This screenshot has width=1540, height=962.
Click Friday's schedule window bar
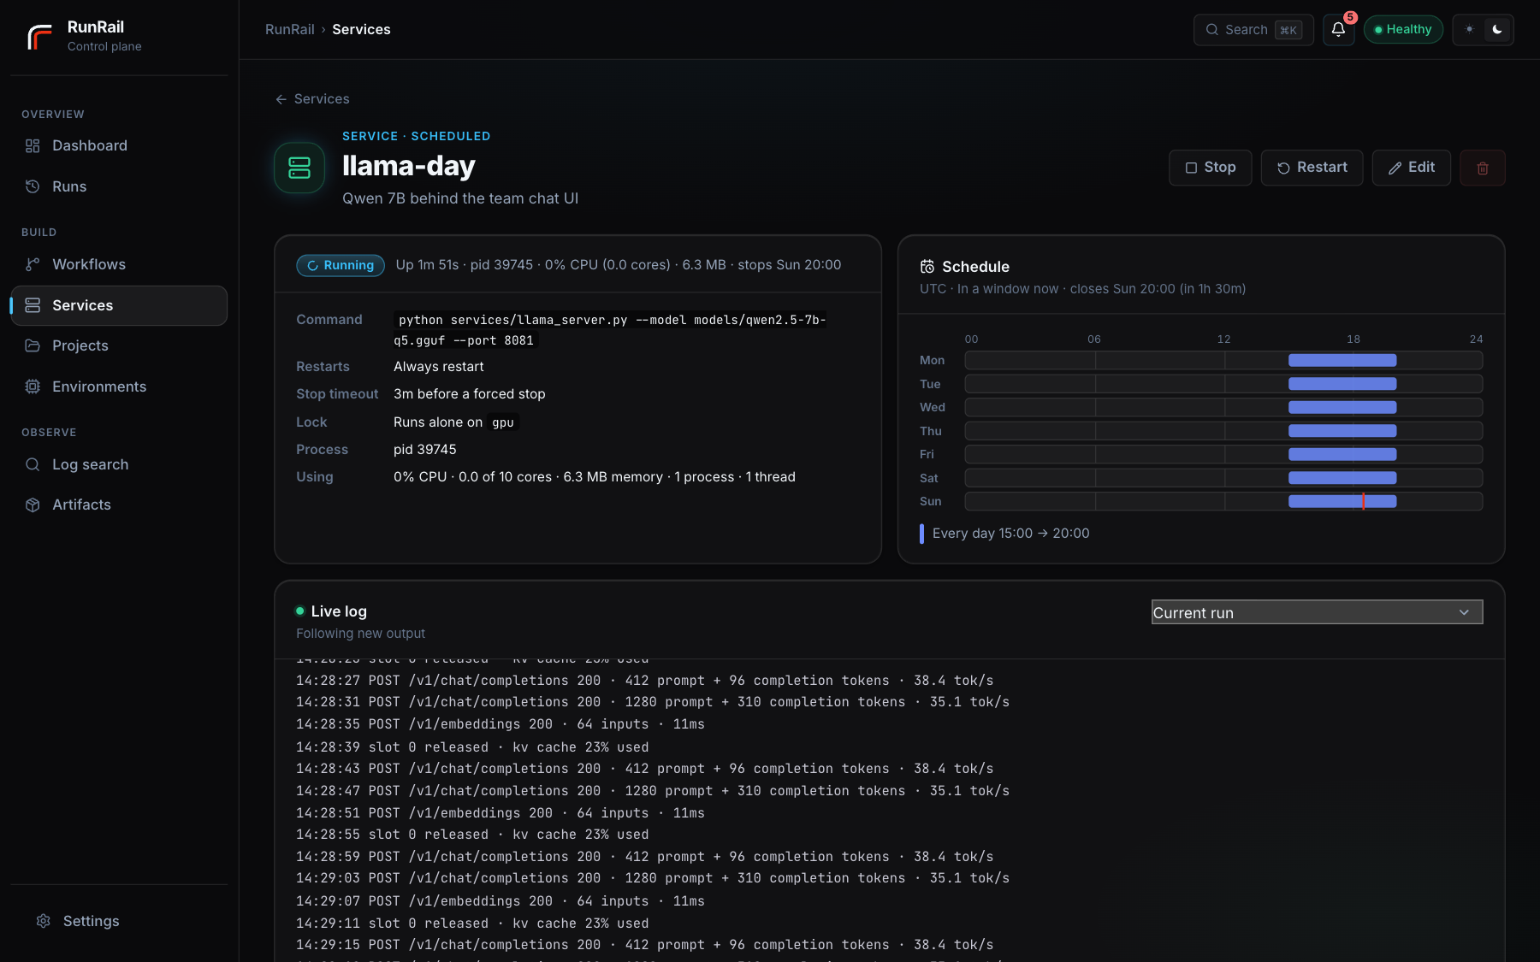coord(1342,455)
